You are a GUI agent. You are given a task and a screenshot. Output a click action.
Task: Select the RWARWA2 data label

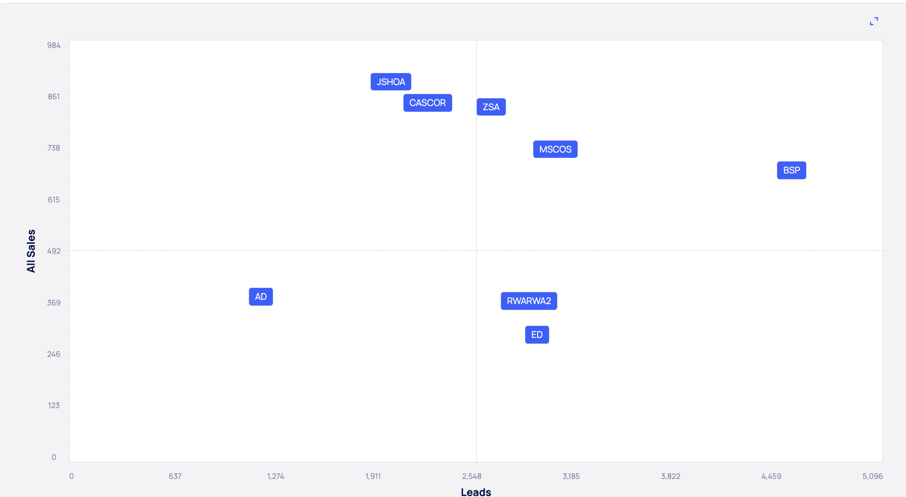pyautogui.click(x=529, y=301)
